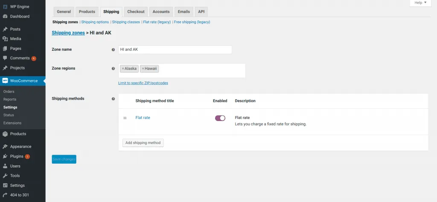Click the Enabled column header

220,101
